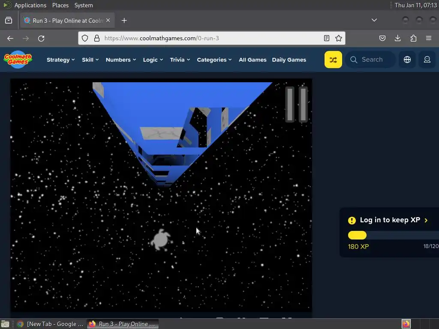Switch to Run 3 Firefox taskbar window
439x329 pixels.
point(123,324)
